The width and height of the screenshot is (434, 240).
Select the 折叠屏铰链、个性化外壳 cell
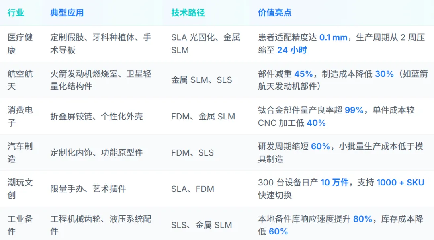click(x=96, y=116)
